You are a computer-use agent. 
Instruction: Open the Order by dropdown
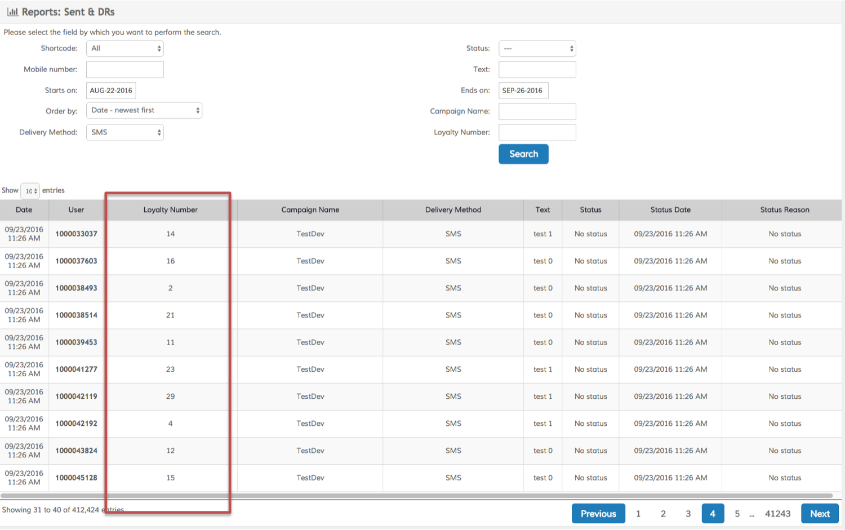coord(144,110)
